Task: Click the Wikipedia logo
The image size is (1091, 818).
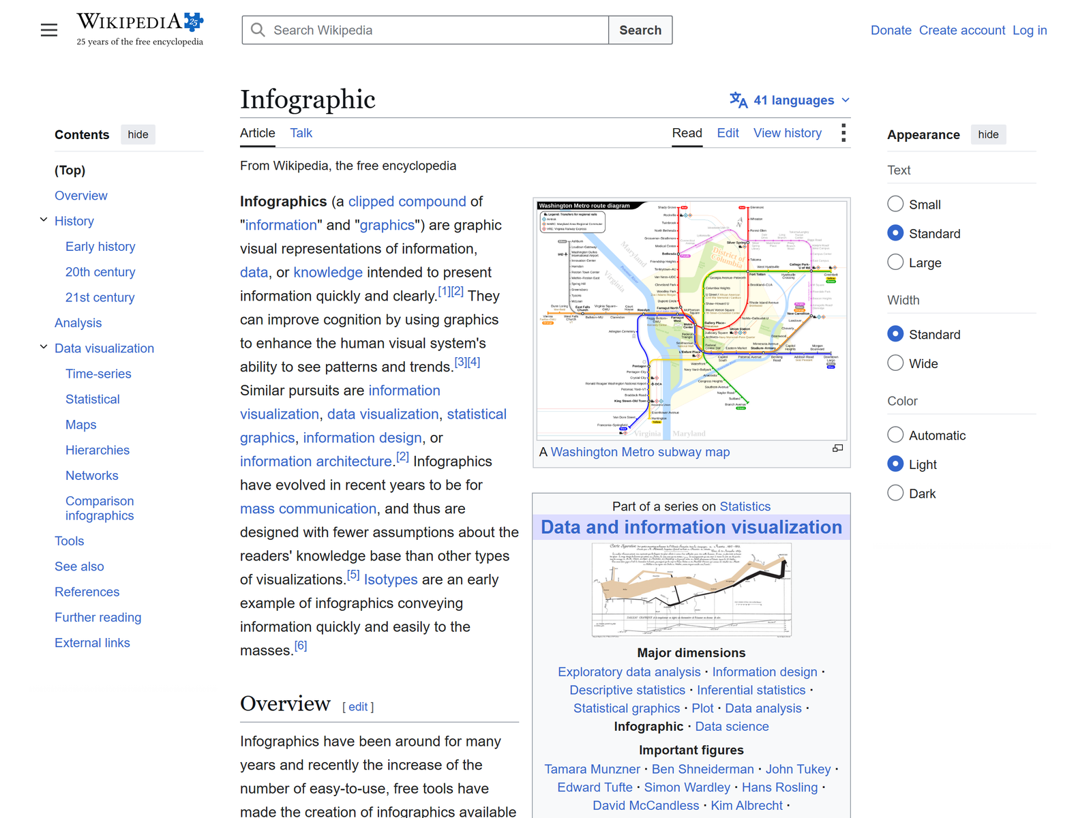Action: coord(140,30)
